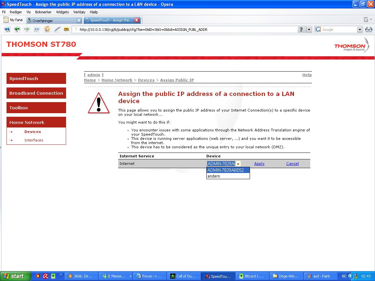Image resolution: width=375 pixels, height=281 pixels.
Task: Click the NC language indicator
Action: (x=344, y=276)
